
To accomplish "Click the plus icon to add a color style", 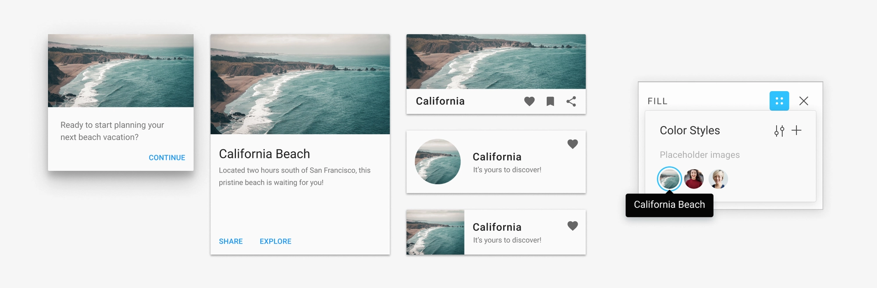I will 797,130.
